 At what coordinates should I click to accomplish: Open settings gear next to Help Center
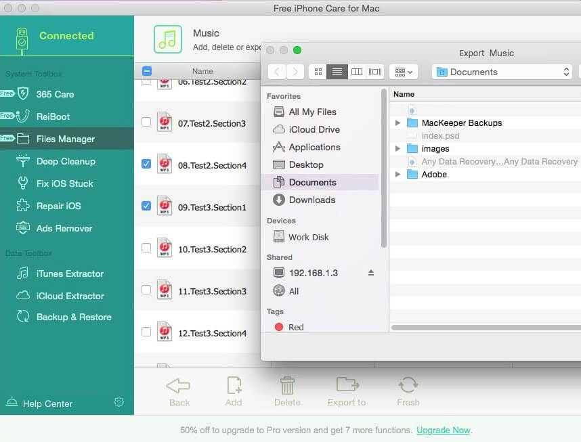[119, 402]
